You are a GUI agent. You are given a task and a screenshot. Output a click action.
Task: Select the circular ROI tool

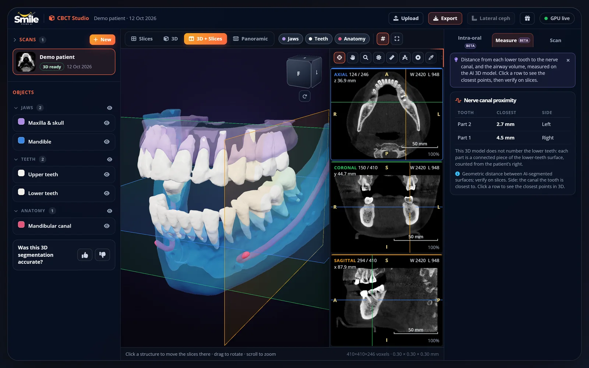click(x=418, y=57)
